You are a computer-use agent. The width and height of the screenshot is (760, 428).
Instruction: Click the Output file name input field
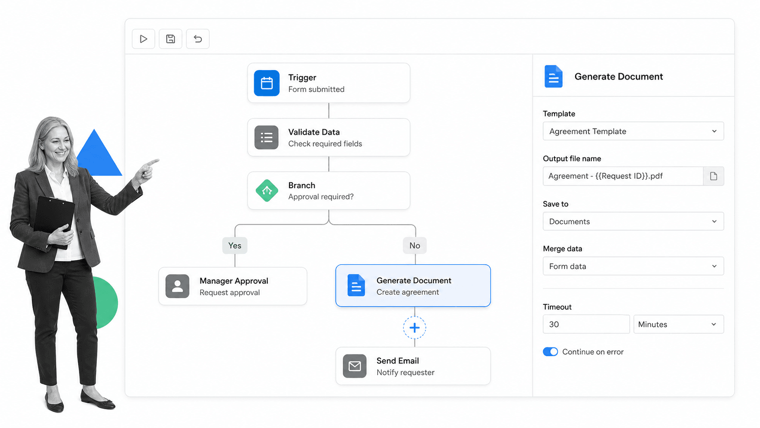click(623, 176)
